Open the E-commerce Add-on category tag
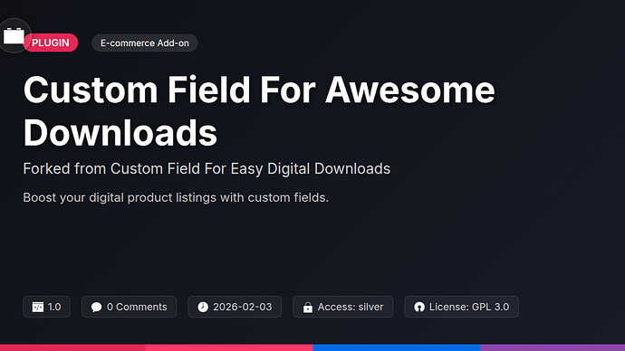Image resolution: width=625 pixels, height=351 pixels. [145, 43]
